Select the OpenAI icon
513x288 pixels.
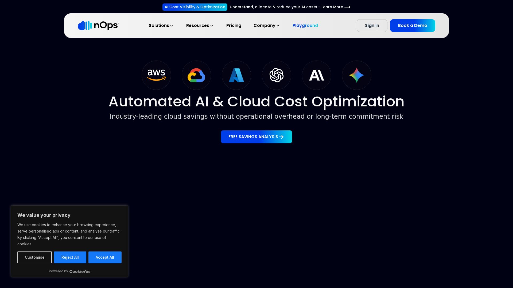tap(277, 75)
